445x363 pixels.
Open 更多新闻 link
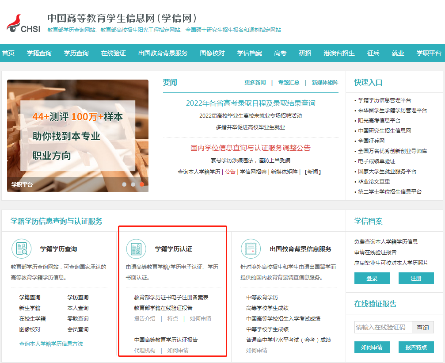pyautogui.click(x=255, y=82)
